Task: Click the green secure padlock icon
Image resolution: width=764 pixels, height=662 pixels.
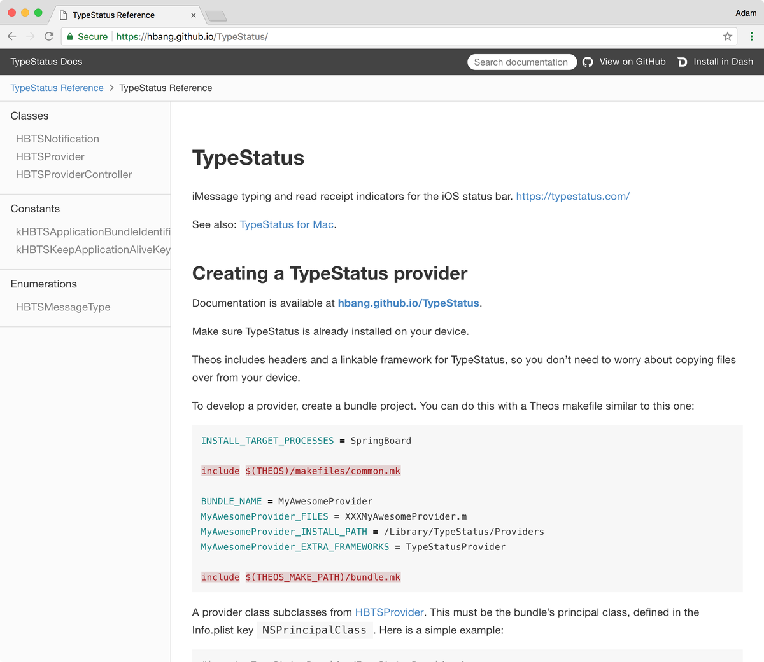Action: click(71, 37)
